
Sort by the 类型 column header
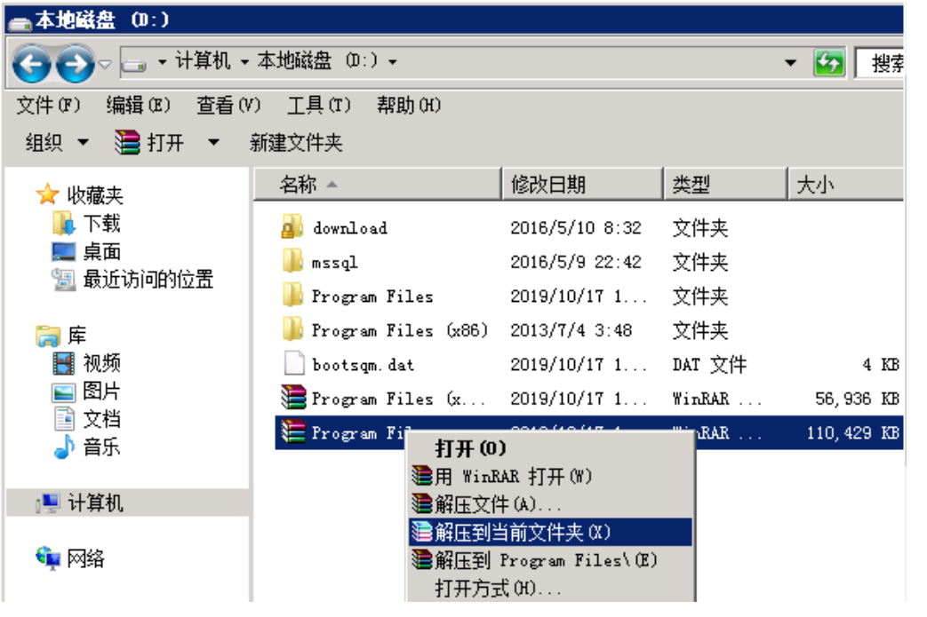(x=726, y=185)
